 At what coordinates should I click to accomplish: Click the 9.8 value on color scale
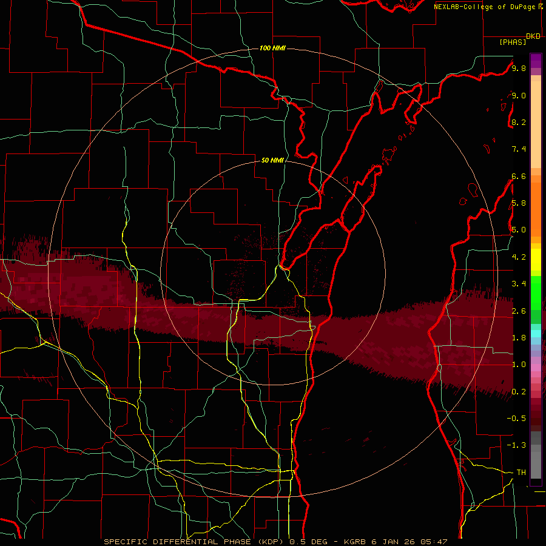(x=519, y=69)
